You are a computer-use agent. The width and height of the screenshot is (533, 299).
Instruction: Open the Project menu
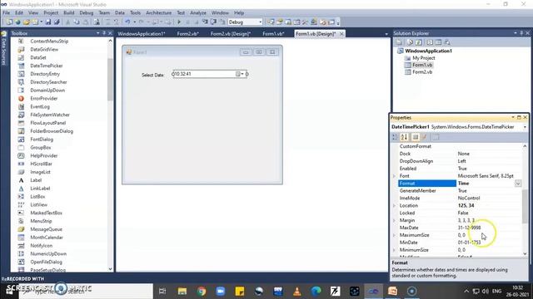pos(51,12)
